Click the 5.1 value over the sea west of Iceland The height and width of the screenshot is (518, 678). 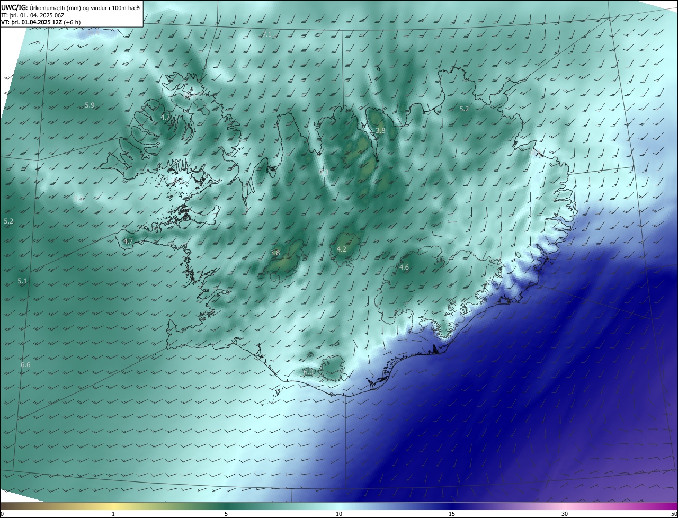tap(22, 281)
